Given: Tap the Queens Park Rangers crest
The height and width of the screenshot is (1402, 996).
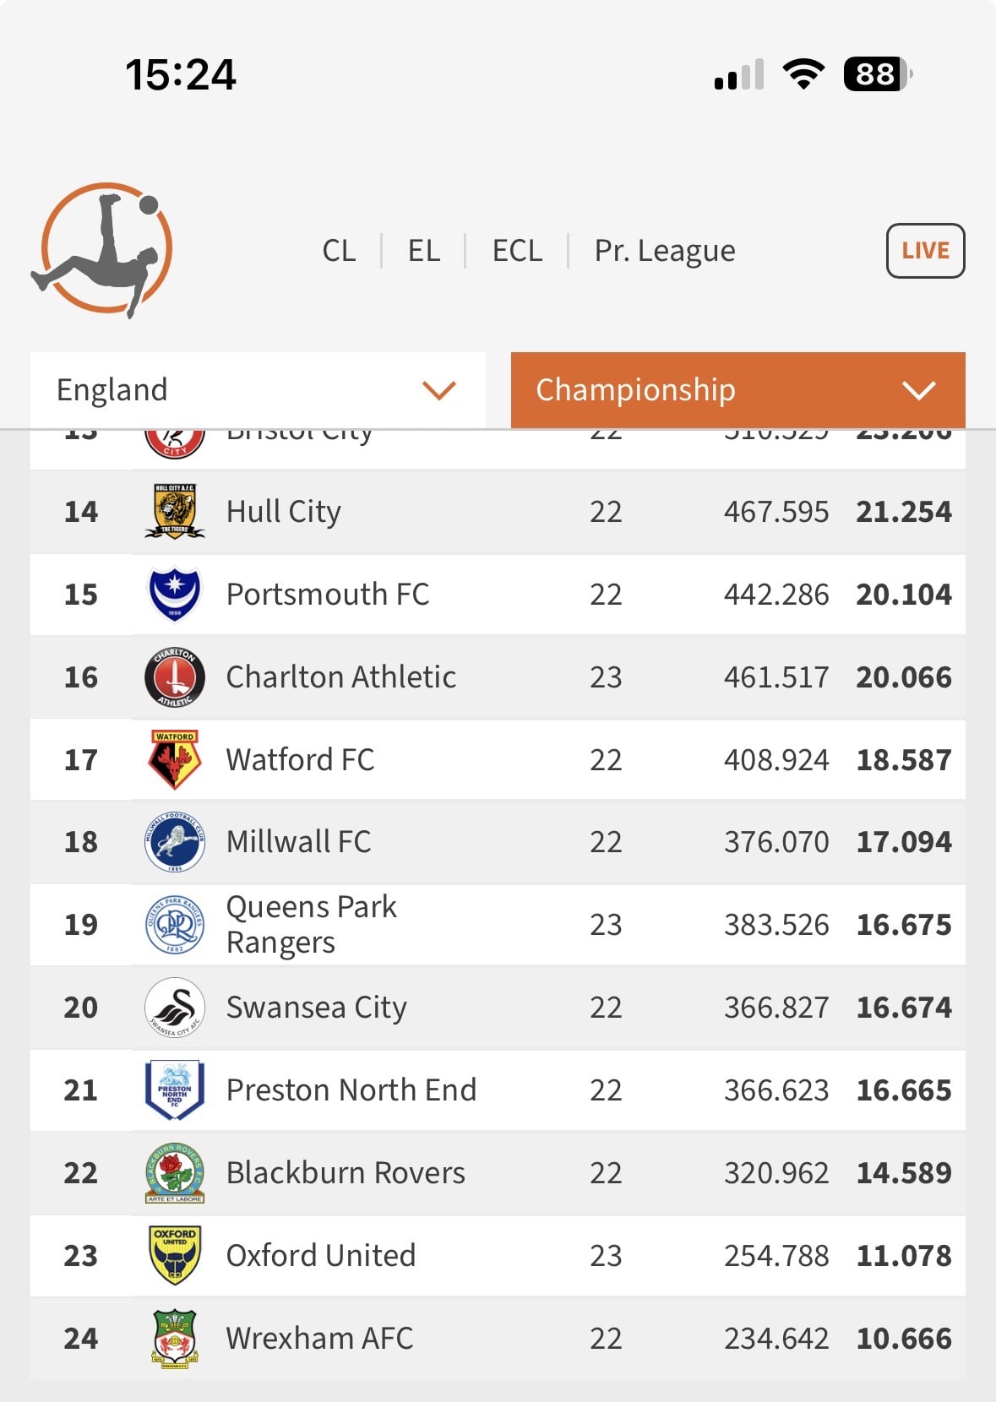Looking at the screenshot, I should pos(175,925).
